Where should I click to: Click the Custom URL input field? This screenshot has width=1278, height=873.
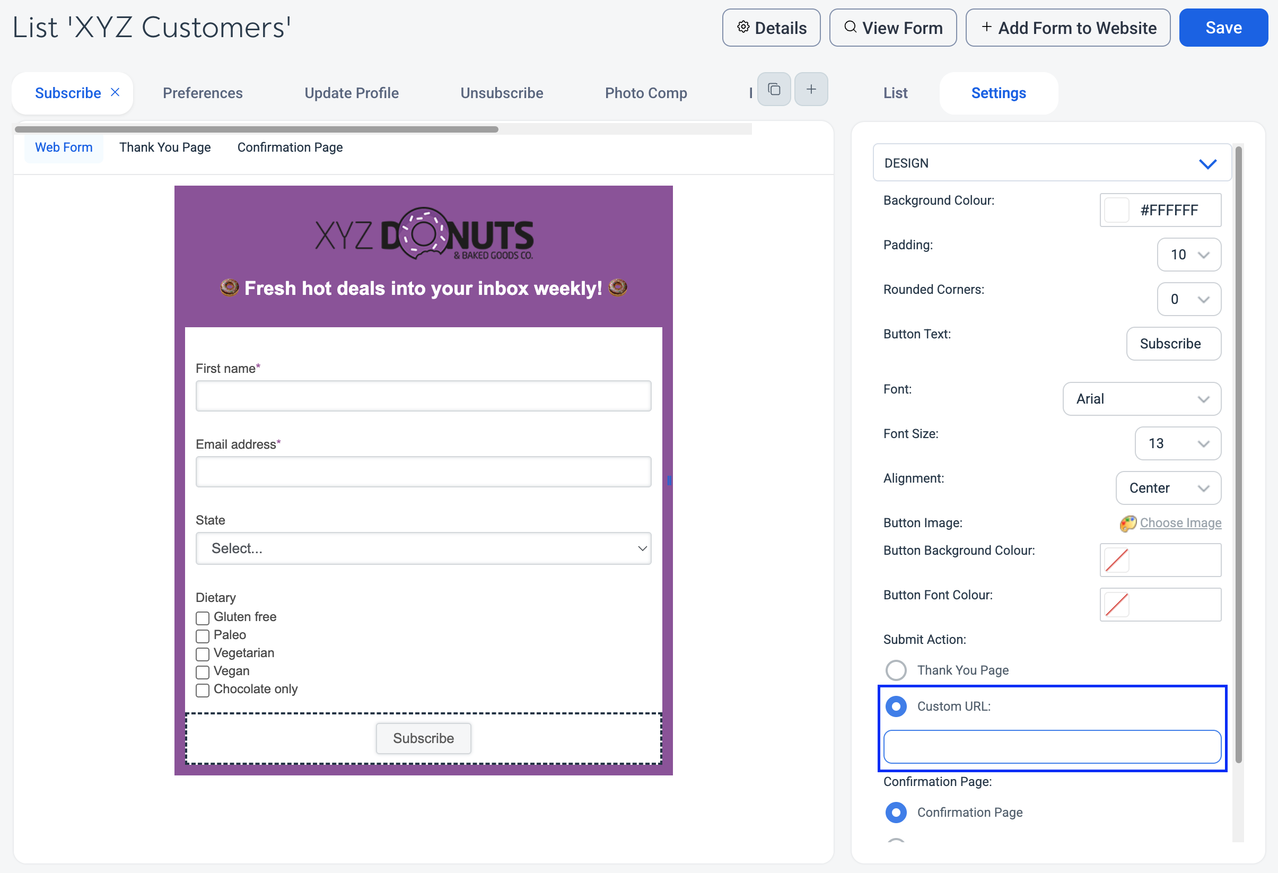click(1052, 747)
